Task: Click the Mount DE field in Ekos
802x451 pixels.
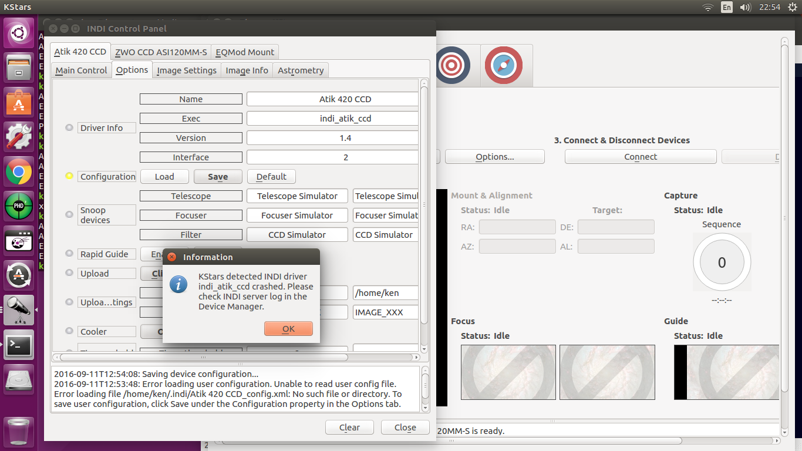Action: pyautogui.click(x=616, y=227)
